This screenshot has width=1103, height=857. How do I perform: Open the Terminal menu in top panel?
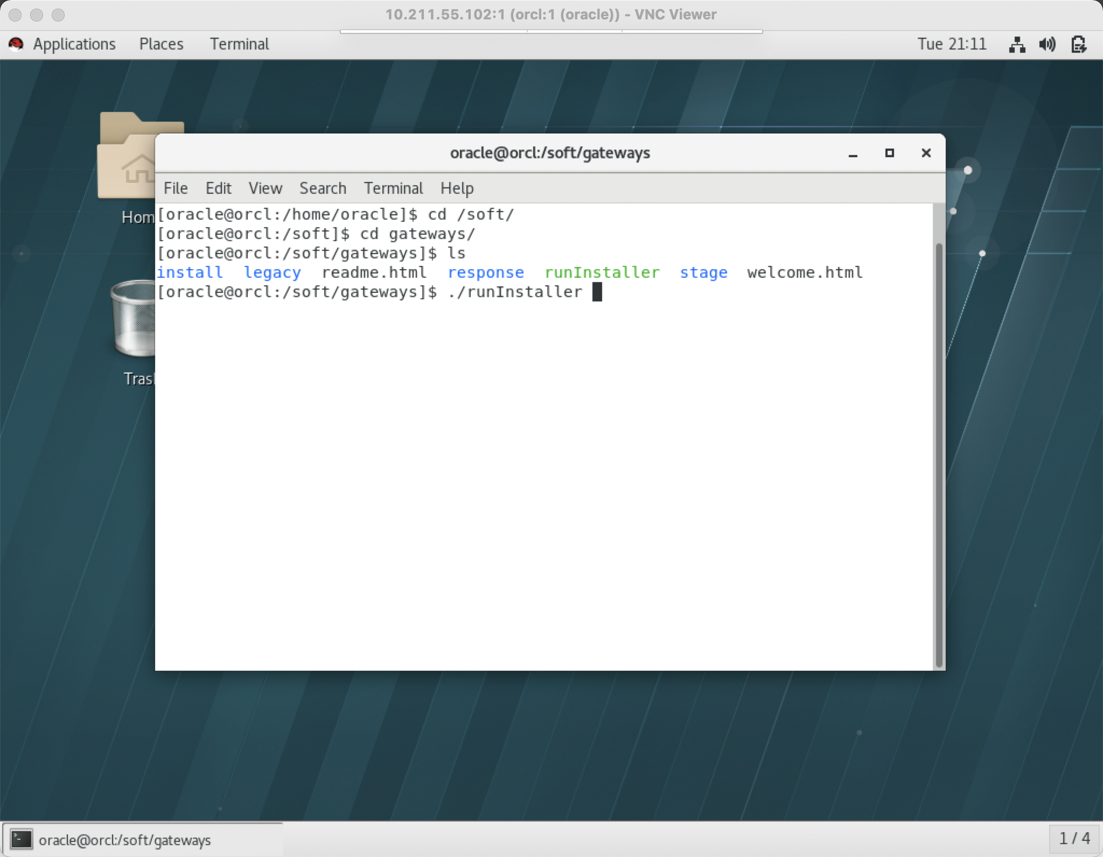pos(239,44)
